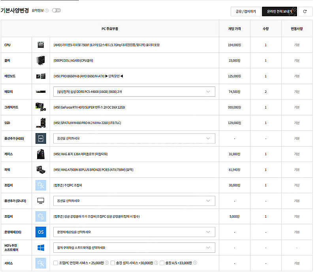Image resolution: width=316 pixels, height=280 pixels.
Task: Click the HDD option icon
Action: (x=41, y=138)
